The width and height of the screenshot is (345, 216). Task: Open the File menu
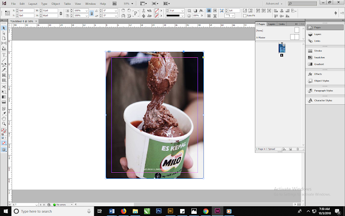[13, 4]
